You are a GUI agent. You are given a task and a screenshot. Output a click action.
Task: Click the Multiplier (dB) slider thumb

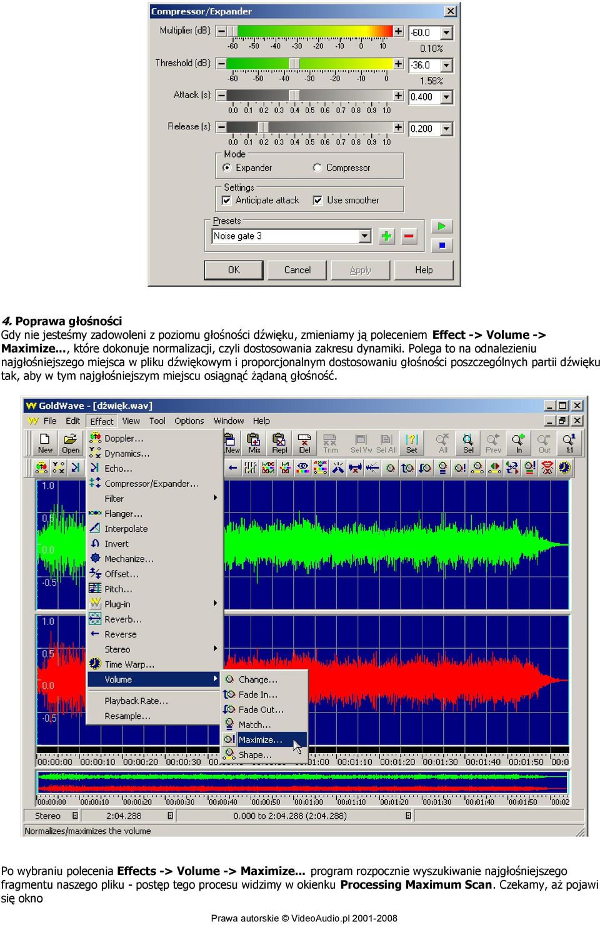tap(231, 31)
